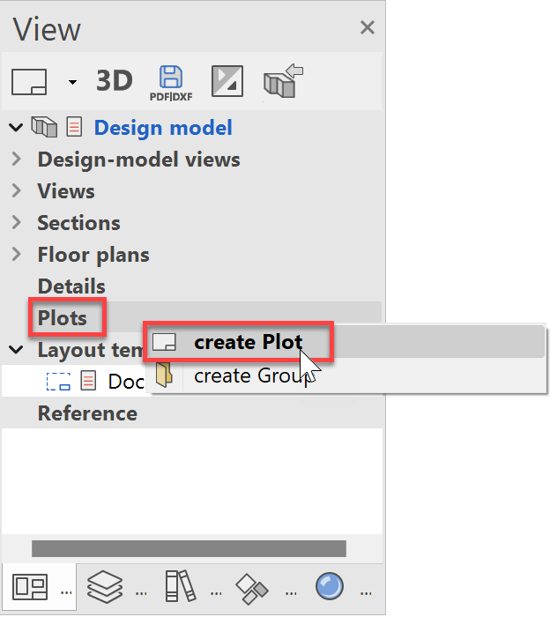550x617 pixels.
Task: Click the model import arrow icon in toolbar
Action: tap(283, 81)
